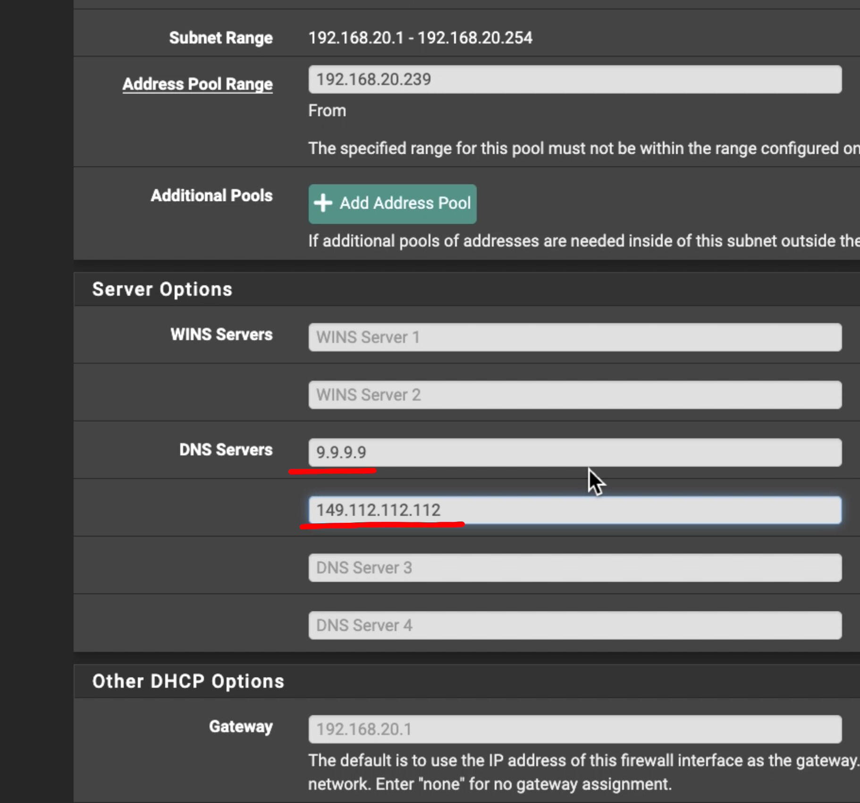Click the Gateway field label
Image resolution: width=860 pixels, height=803 pixels.
(241, 727)
